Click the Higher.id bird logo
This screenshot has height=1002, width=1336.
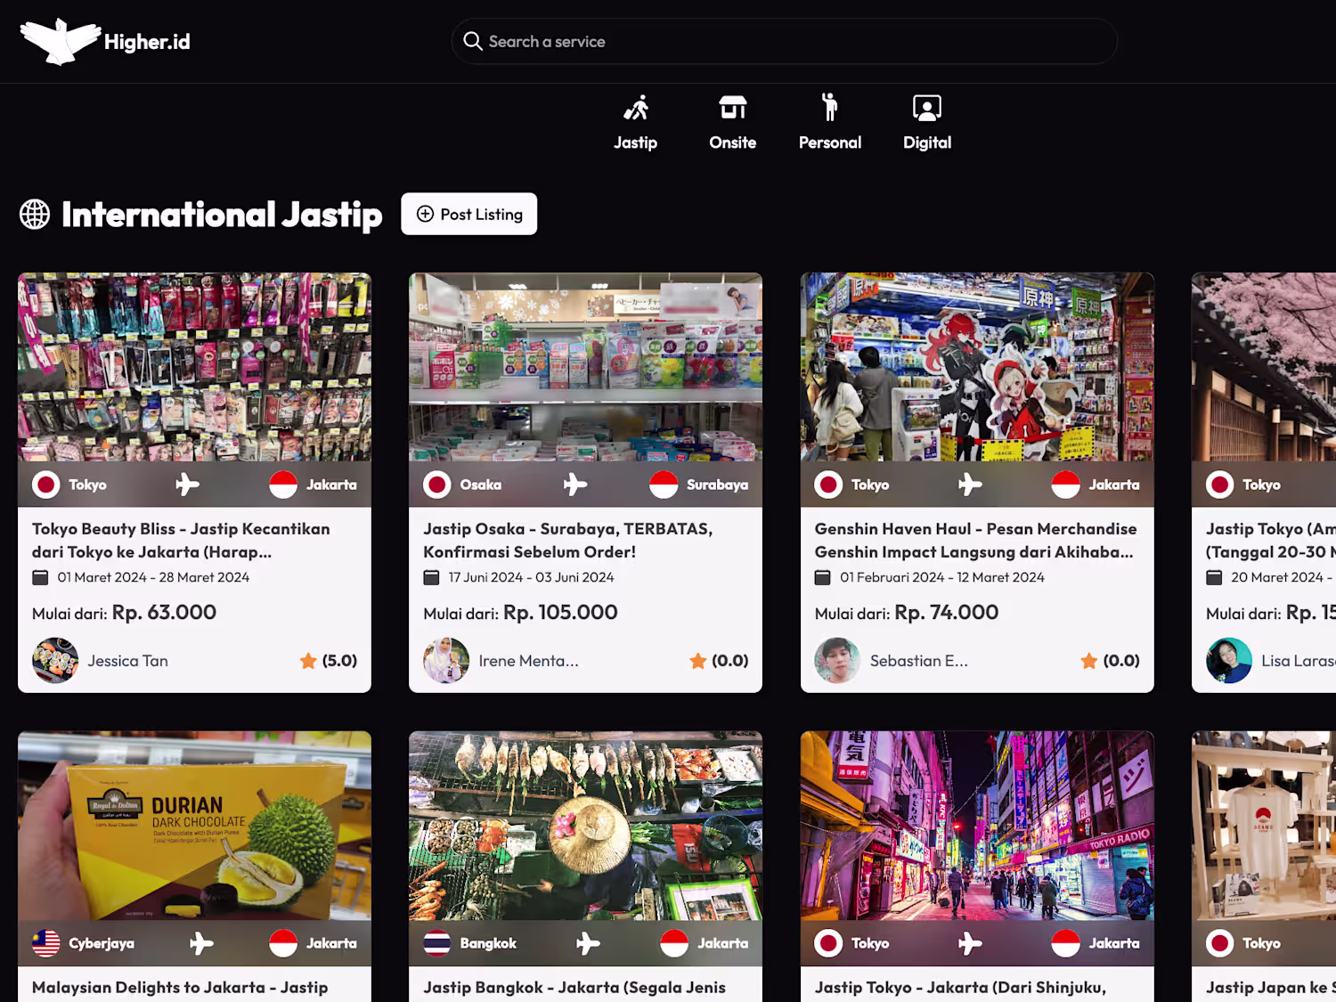click(60, 41)
